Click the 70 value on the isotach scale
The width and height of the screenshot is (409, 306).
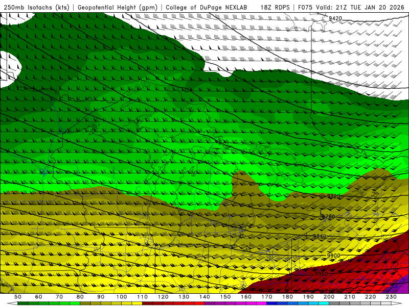[x=59, y=297]
